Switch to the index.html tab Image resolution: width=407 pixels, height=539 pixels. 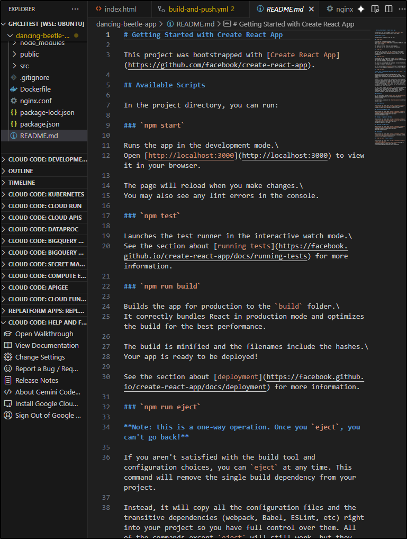click(x=120, y=9)
